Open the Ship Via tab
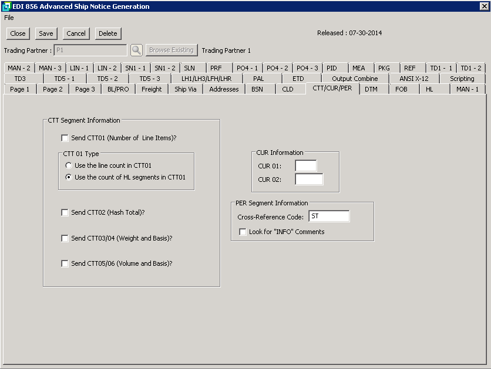Screen dimensions: 491x369 coord(186,89)
